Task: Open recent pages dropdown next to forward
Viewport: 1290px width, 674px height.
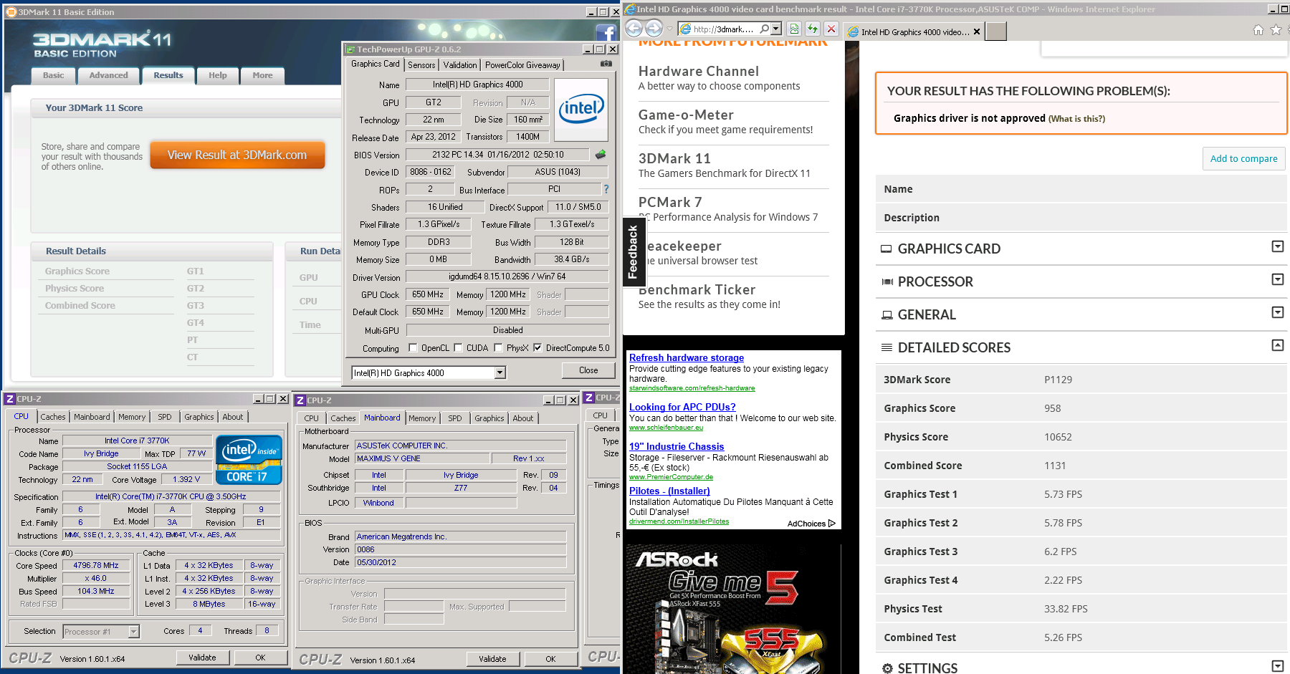Action: (669, 29)
